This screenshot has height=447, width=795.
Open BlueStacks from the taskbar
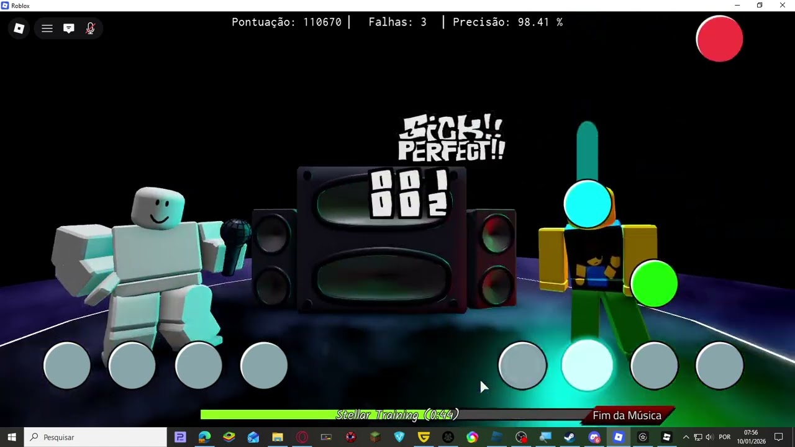(229, 437)
